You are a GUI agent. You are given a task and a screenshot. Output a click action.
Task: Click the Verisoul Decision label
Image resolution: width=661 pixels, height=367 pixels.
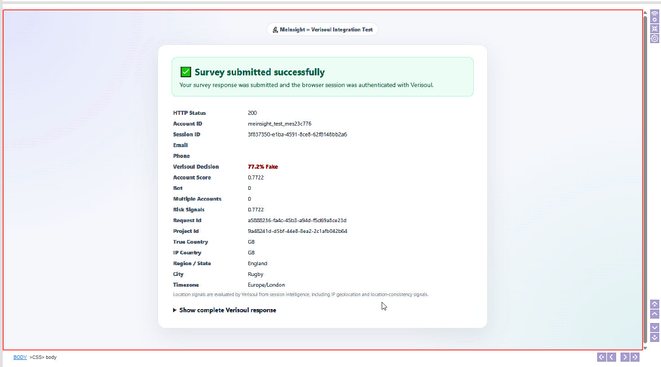coord(196,167)
